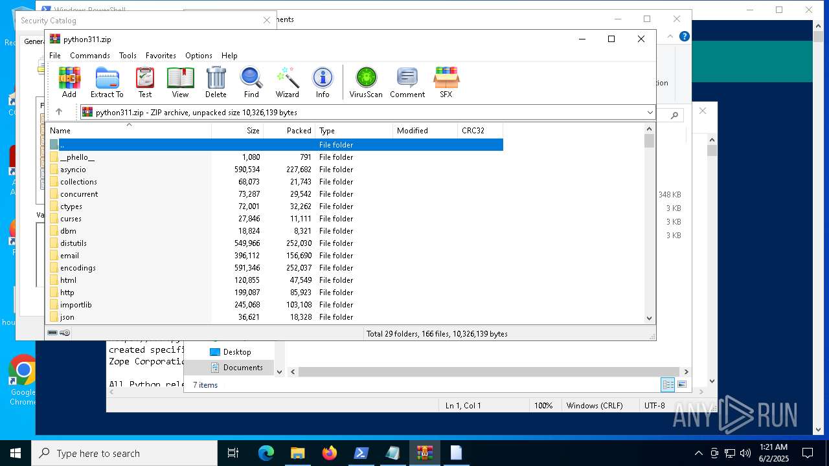
Task: Sort by the Size column header
Action: coord(238,131)
